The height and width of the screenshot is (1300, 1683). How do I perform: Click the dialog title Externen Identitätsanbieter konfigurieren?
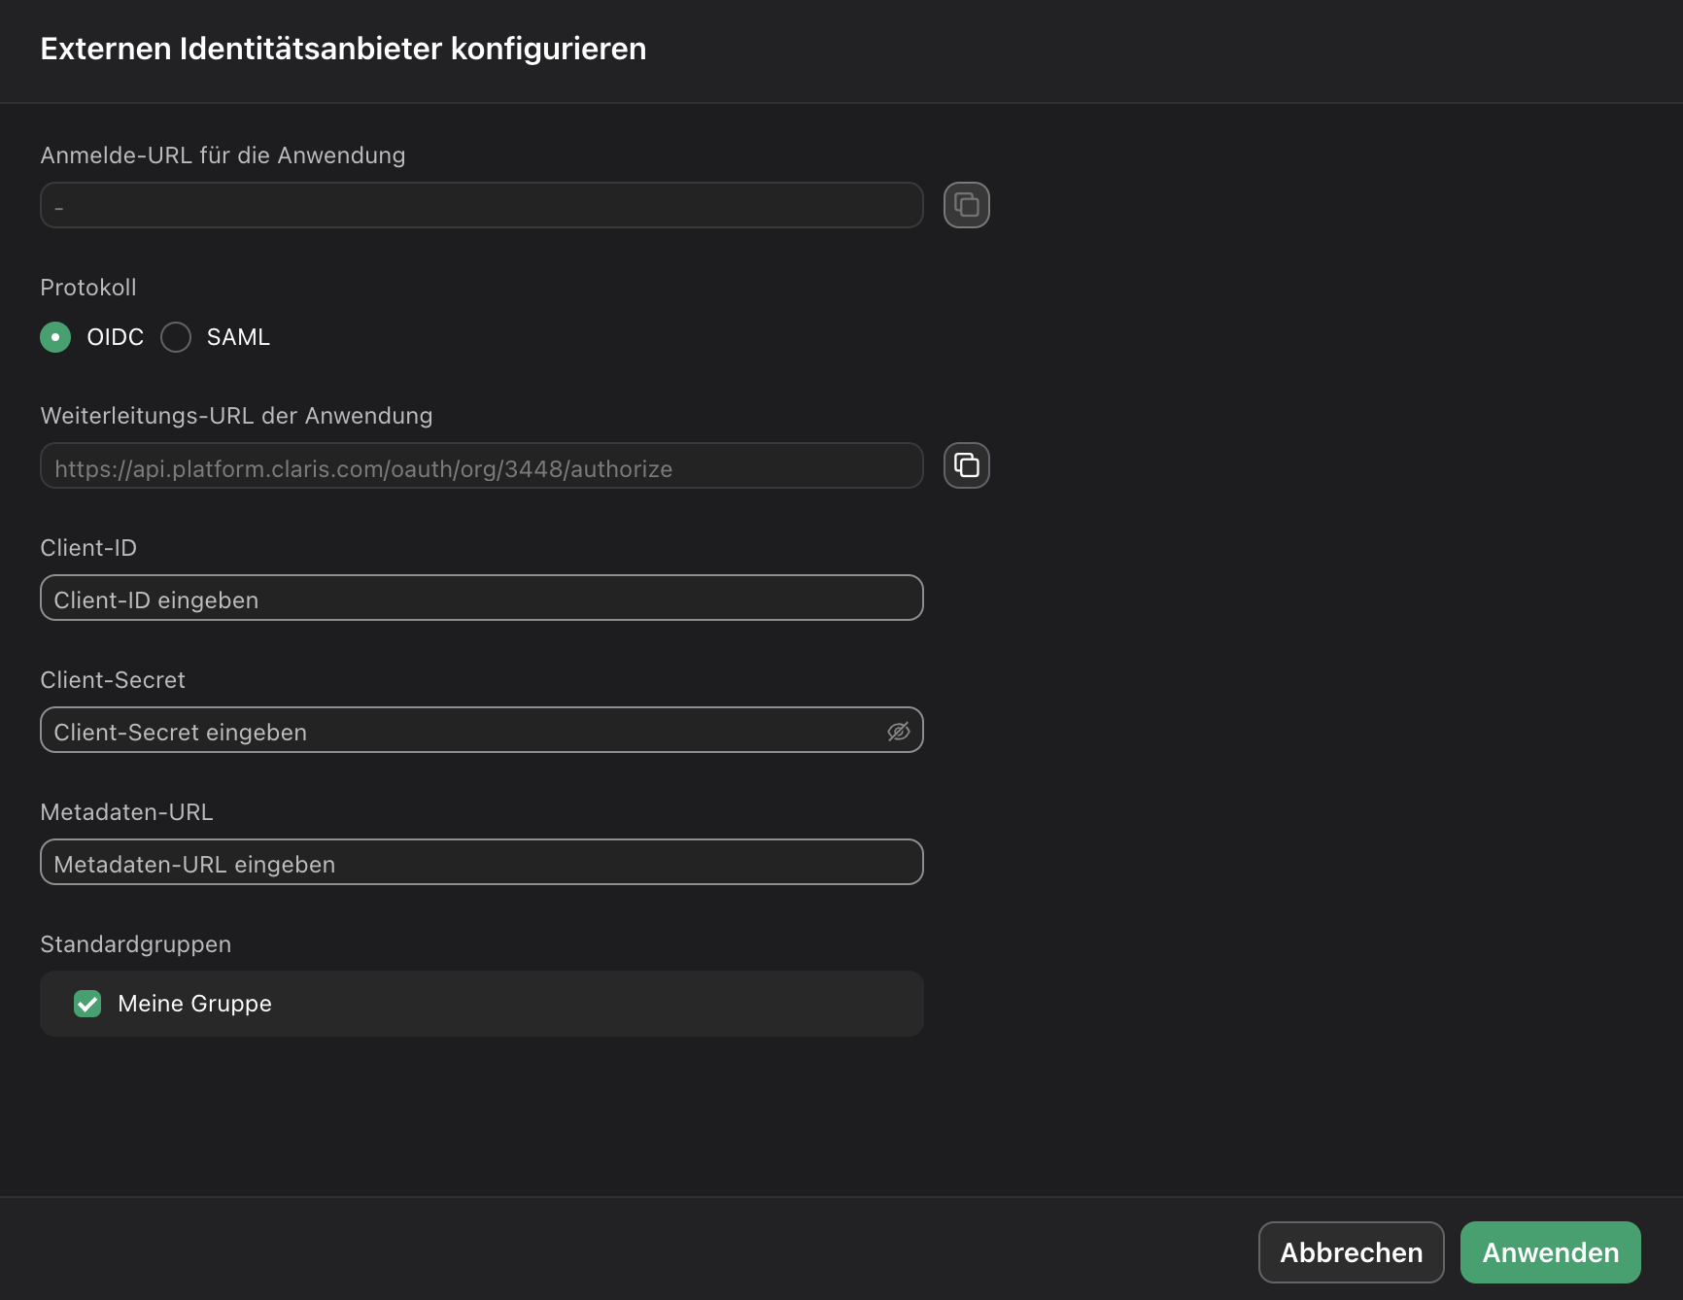[343, 49]
